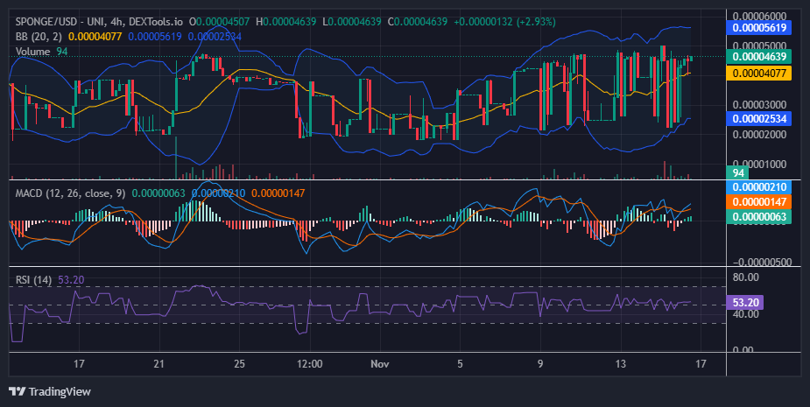This screenshot has width=810, height=407.
Task: Click the volume value tag 94
Action: 737,173
